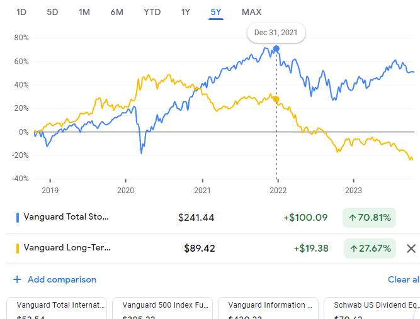The height and width of the screenshot is (319, 420).
Task: Add Vanguard Total Internat... suggestion card
Action: [x=57, y=308]
